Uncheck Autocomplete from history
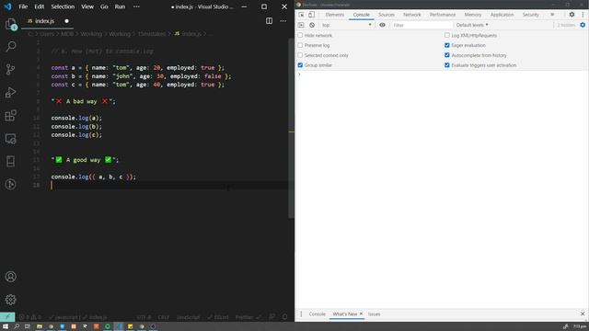This screenshot has width=589, height=331. (447, 55)
